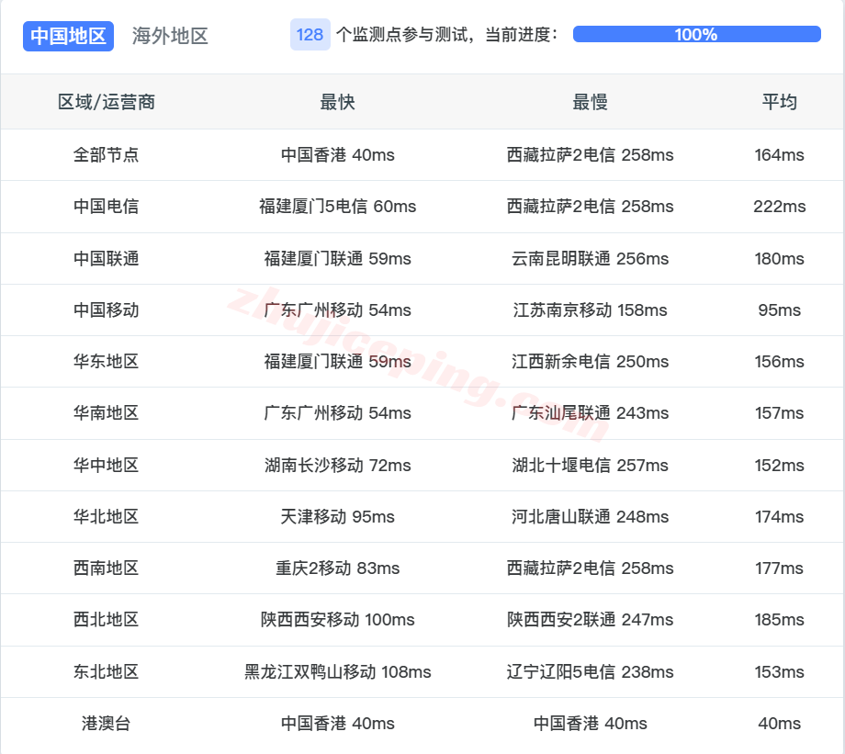Viewport: 845px width, 754px height.
Task: Click 中国香港 40ms slowest in 港澳台 row
Action: tap(590, 724)
